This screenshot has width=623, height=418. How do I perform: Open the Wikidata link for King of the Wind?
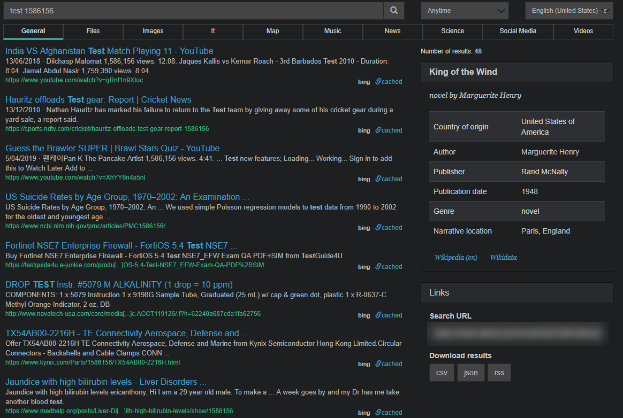[x=503, y=257]
